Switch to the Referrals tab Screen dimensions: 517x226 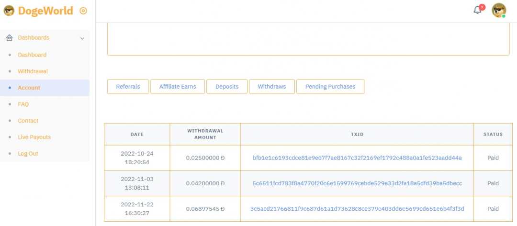point(128,87)
